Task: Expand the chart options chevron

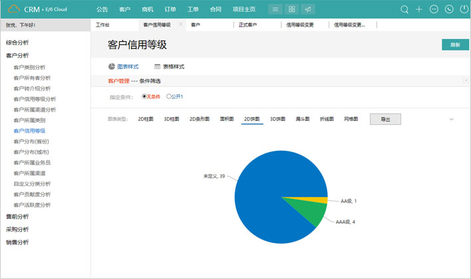Action: [x=452, y=120]
